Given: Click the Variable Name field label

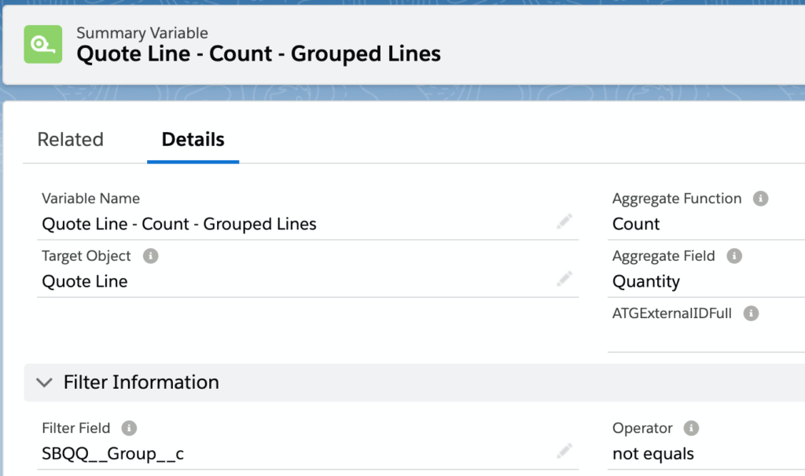Looking at the screenshot, I should click(x=91, y=199).
